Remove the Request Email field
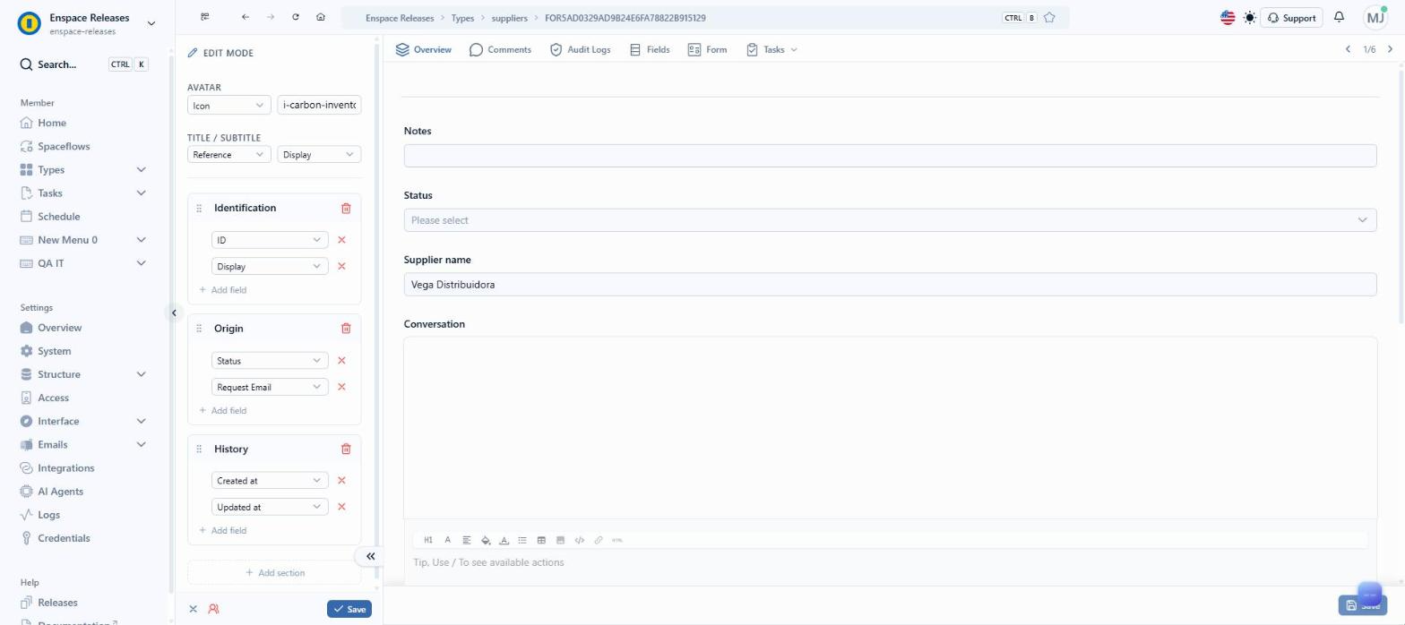This screenshot has height=625, width=1405. click(341, 387)
